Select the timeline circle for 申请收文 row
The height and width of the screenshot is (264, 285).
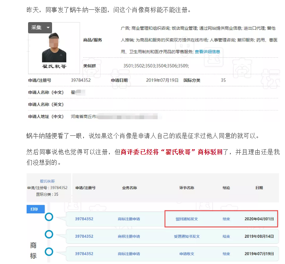tap(49, 252)
